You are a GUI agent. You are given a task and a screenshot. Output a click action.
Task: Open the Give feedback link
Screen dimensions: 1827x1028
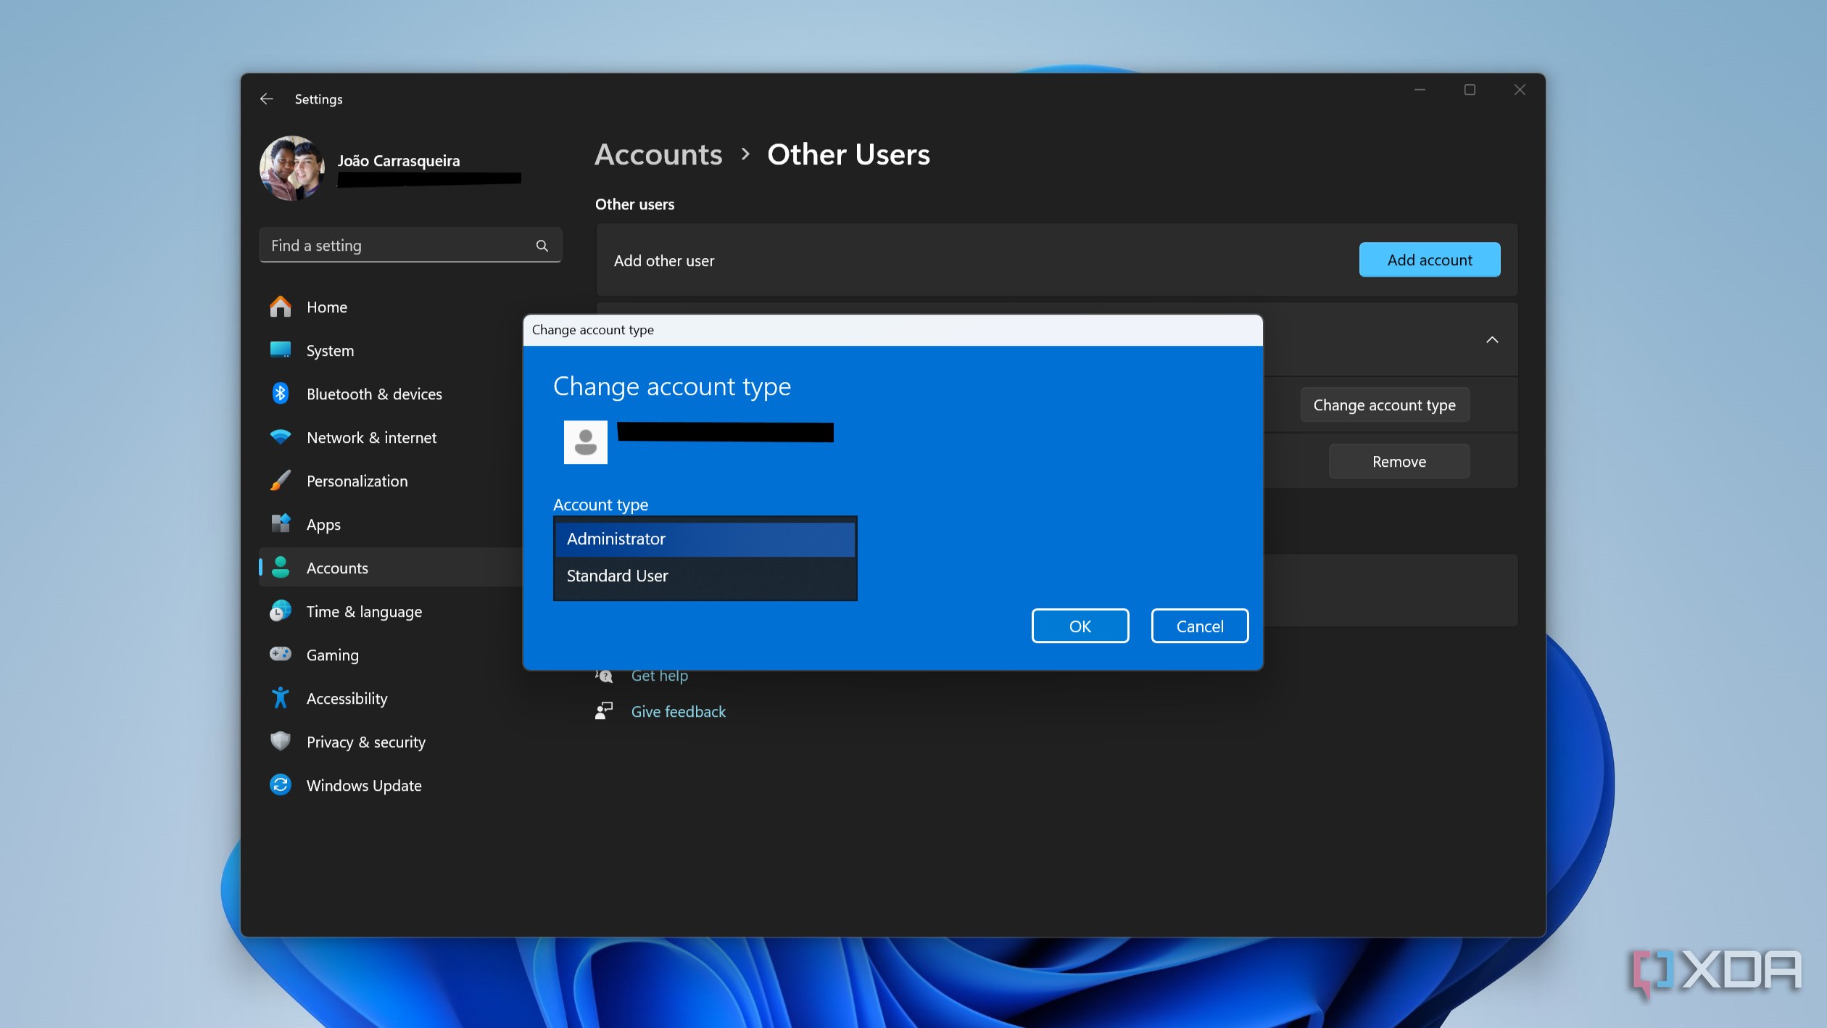[678, 711]
